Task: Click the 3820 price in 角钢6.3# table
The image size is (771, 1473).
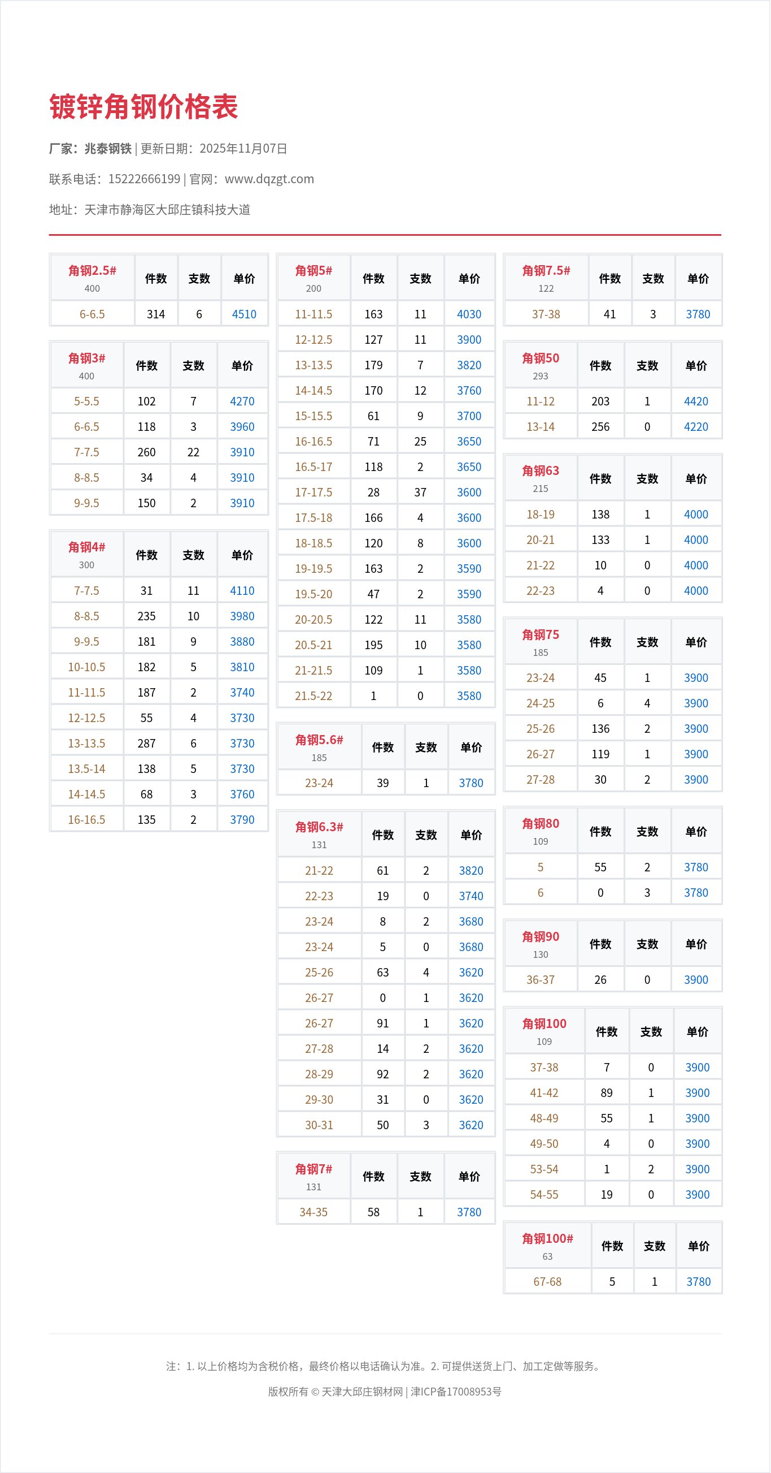Action: pos(471,870)
